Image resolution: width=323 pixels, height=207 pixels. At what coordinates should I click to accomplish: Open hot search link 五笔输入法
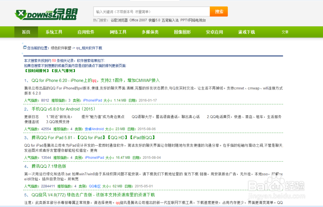170,20
